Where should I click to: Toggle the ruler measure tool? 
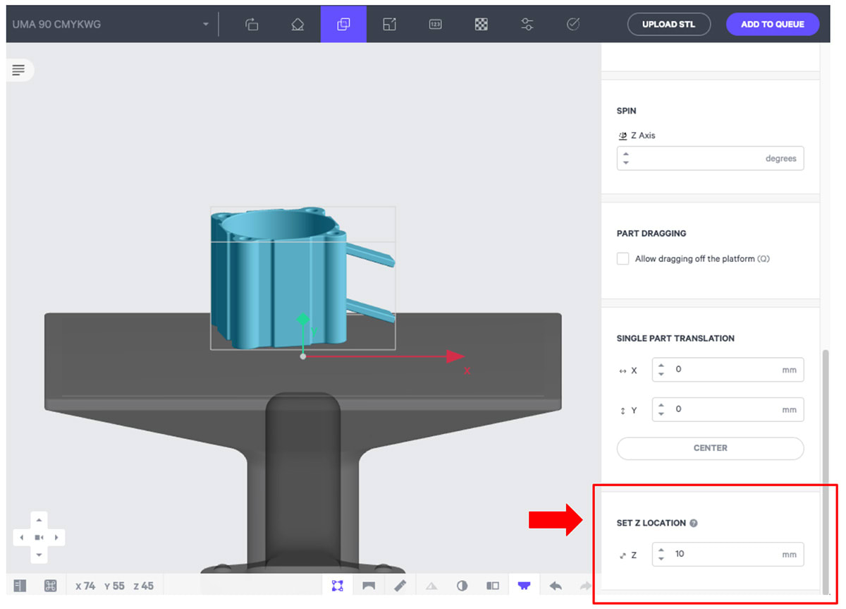point(400,586)
